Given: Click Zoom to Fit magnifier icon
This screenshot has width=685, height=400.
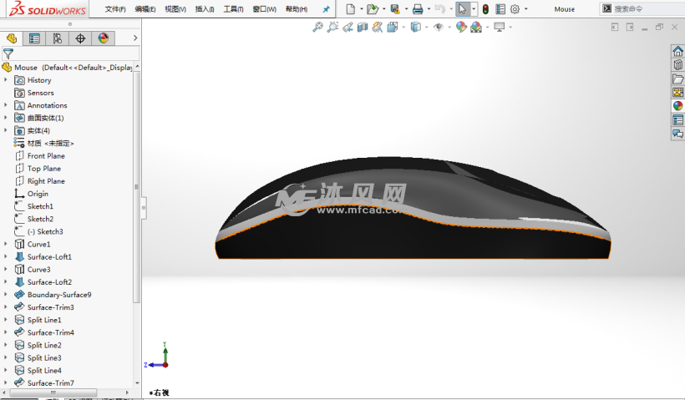Looking at the screenshot, I should pos(317,27).
